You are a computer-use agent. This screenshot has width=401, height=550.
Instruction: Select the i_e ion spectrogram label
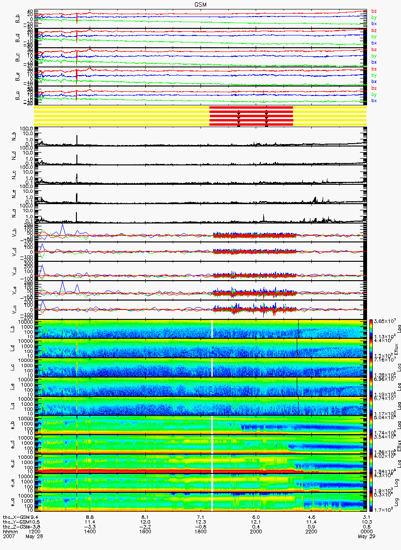coord(12,387)
